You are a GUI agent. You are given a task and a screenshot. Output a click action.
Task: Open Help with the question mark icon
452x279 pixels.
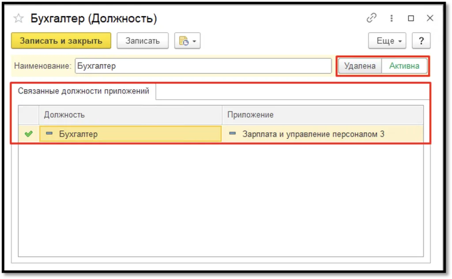pyautogui.click(x=421, y=41)
